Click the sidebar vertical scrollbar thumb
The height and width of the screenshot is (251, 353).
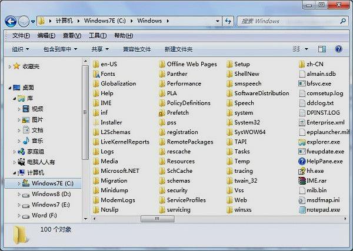pyautogui.click(x=85, y=112)
